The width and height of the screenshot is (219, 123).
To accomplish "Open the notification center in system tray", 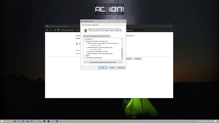I will coord(215,121).
